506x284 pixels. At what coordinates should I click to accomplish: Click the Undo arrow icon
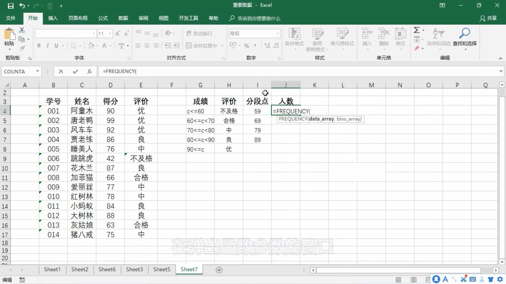click(x=22, y=6)
